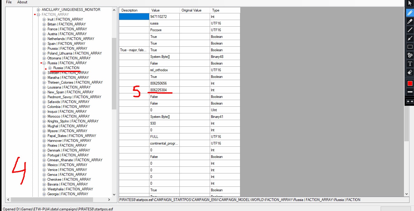Select Piedmont_Savoy | FACTION_ARRAY tree row
The height and width of the screenshot is (211, 414).
coord(74,97)
